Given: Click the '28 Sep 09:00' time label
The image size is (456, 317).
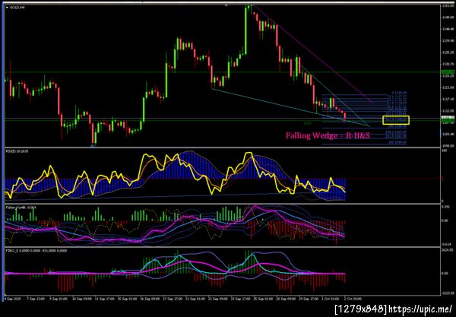Looking at the screenshot, I should 287,299.
